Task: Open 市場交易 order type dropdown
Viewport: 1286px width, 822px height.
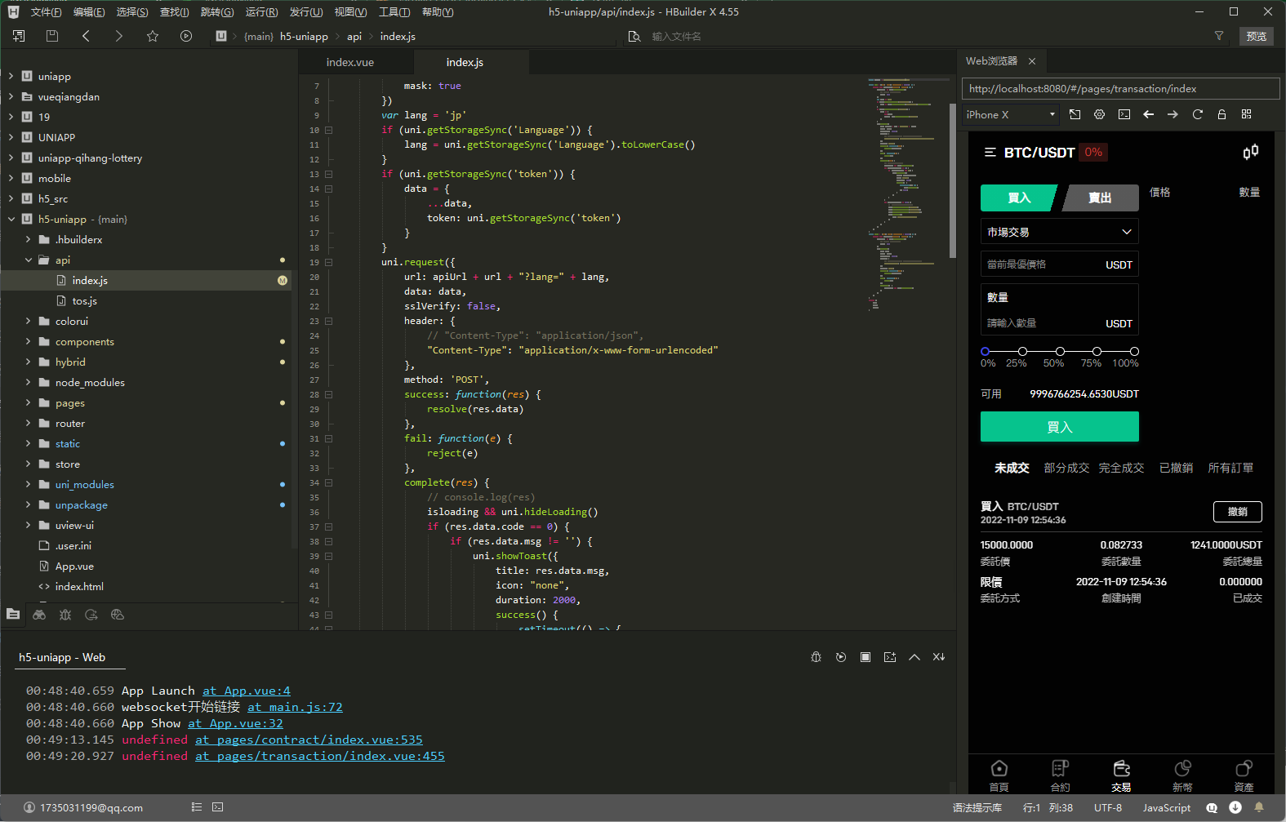Action: [1059, 232]
